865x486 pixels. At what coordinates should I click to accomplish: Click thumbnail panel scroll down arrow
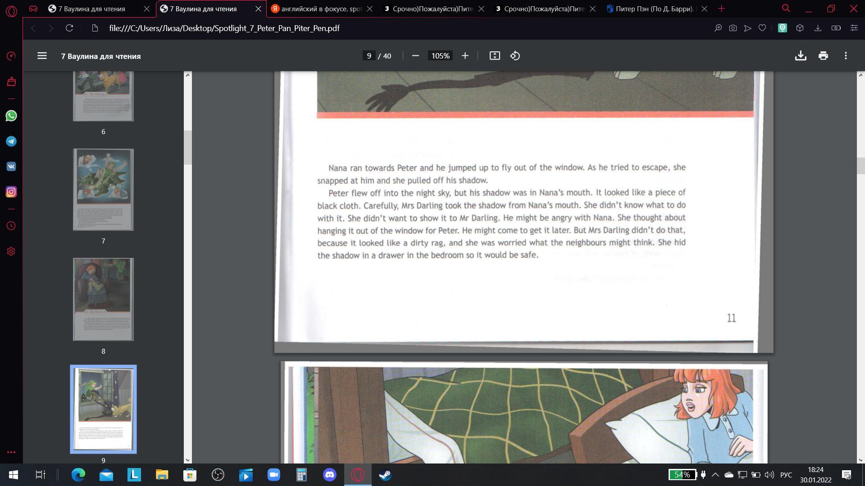(x=188, y=460)
